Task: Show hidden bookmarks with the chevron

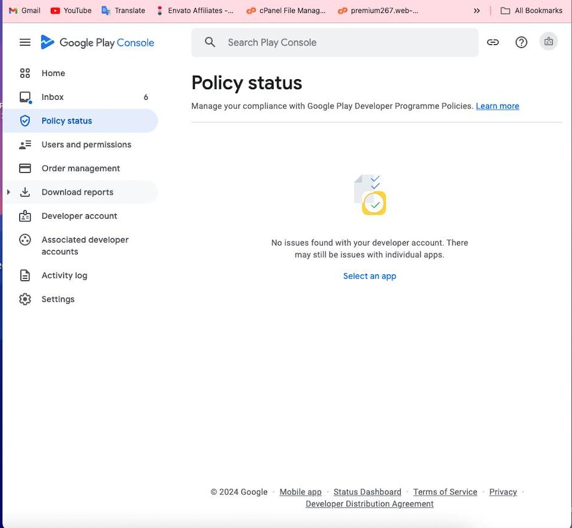Action: click(476, 11)
